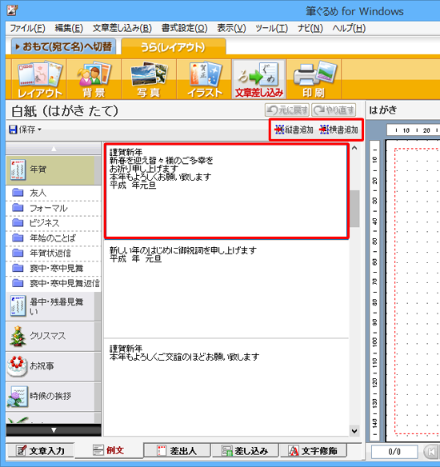Open the ファイル(F) menu

[x=28, y=28]
